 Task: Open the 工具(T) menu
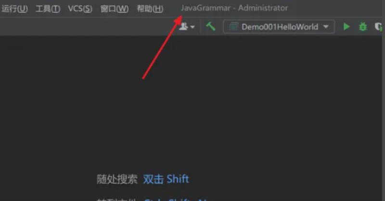coord(48,9)
